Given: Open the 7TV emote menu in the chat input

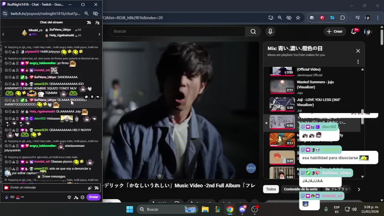Looking at the screenshot, I should [x=96, y=188].
